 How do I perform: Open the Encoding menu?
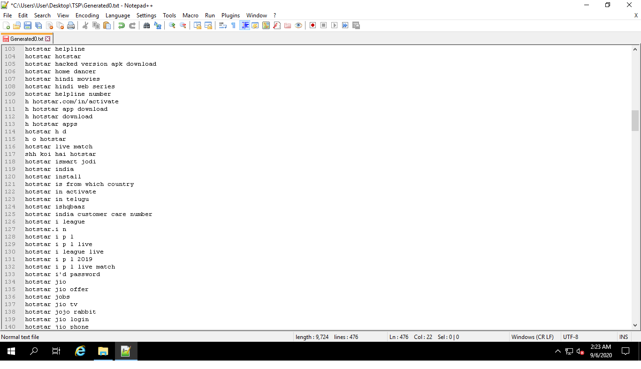87,15
